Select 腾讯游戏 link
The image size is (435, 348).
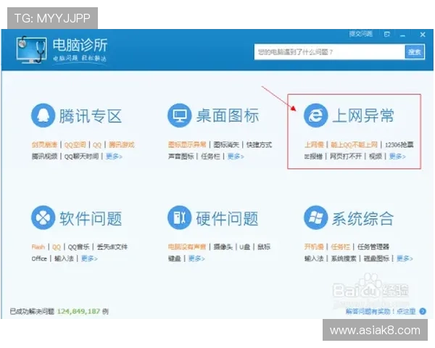coord(122,144)
